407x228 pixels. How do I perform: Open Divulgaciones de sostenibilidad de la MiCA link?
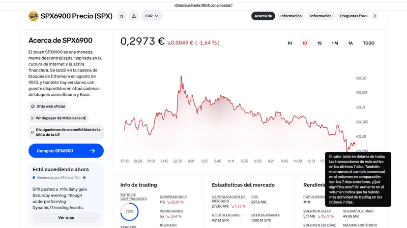[x=66, y=132]
